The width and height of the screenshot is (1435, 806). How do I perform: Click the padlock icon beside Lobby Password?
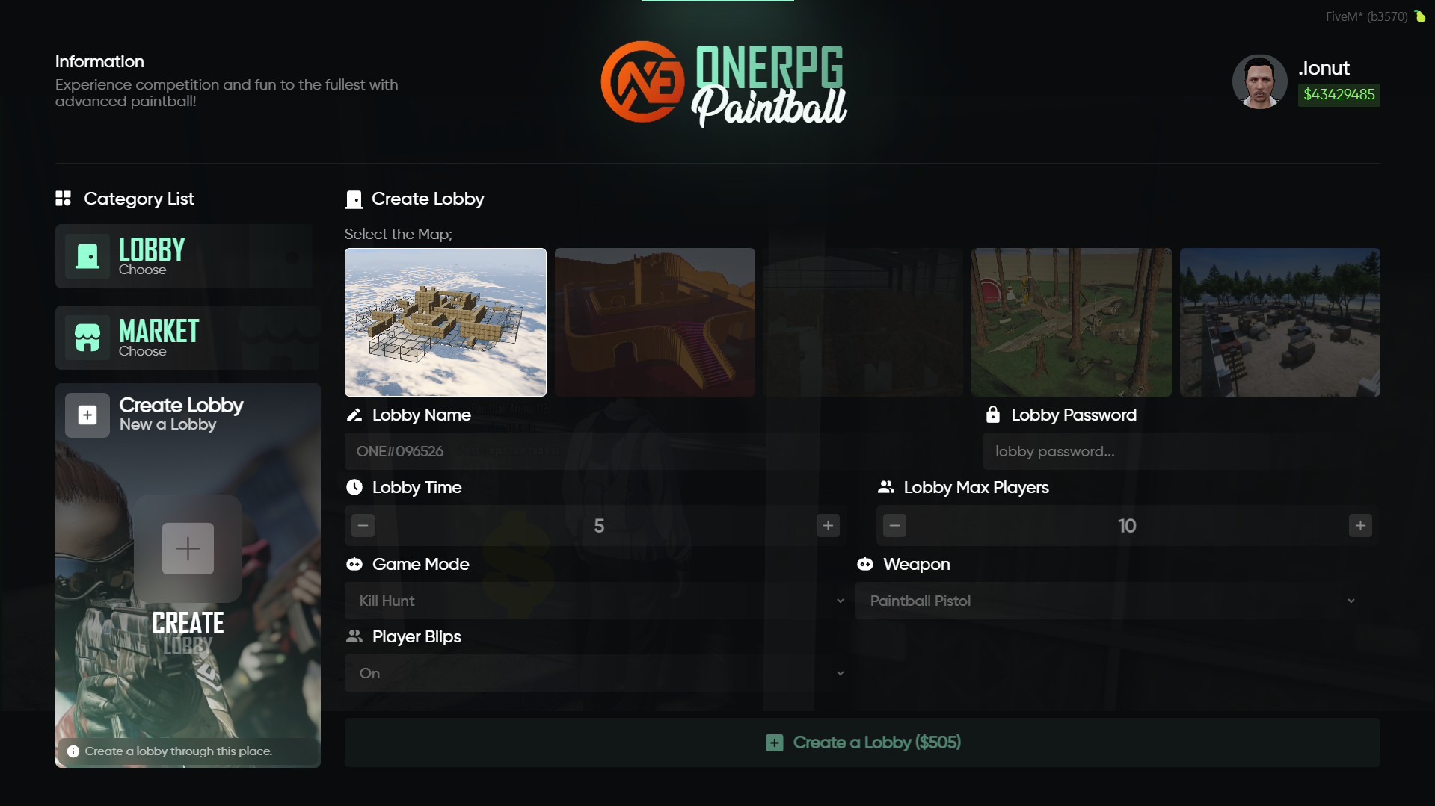[992, 415]
